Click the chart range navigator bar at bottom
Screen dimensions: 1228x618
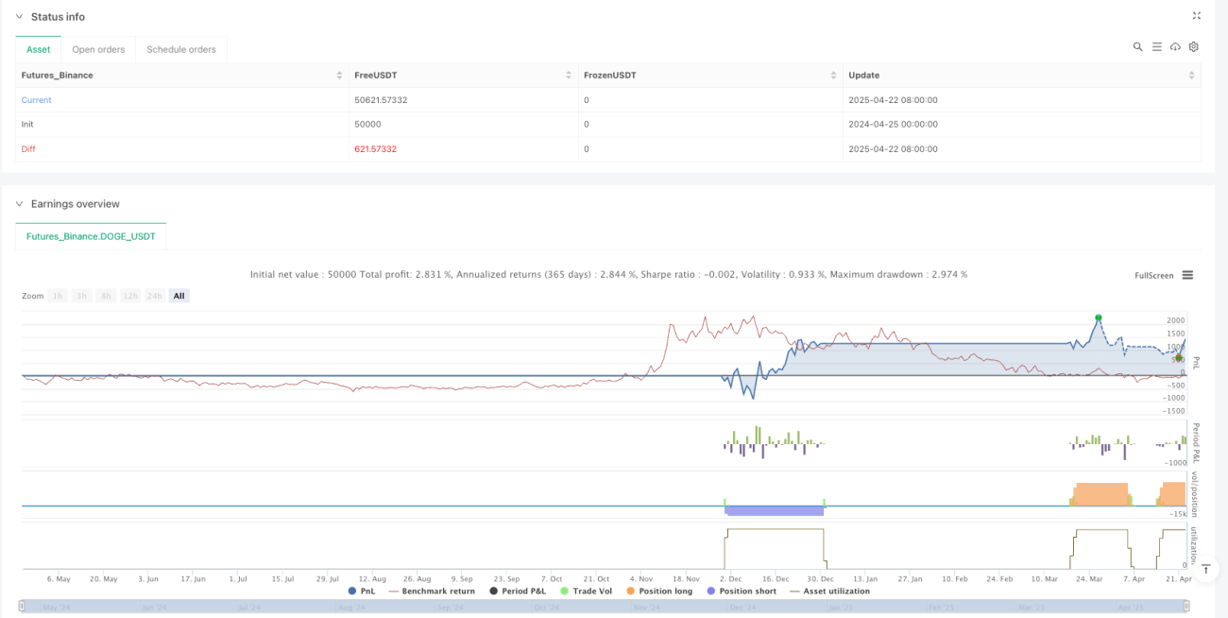point(605,607)
